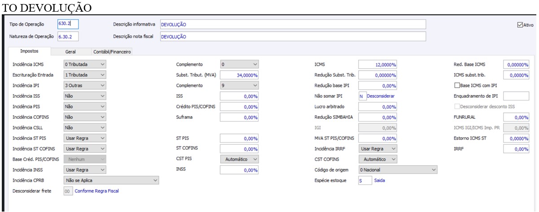Expand the Código de origem dropdown

(398, 170)
